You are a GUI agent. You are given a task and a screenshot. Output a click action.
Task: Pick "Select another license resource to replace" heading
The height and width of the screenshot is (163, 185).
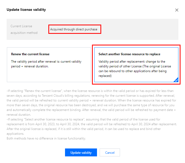[129, 54]
